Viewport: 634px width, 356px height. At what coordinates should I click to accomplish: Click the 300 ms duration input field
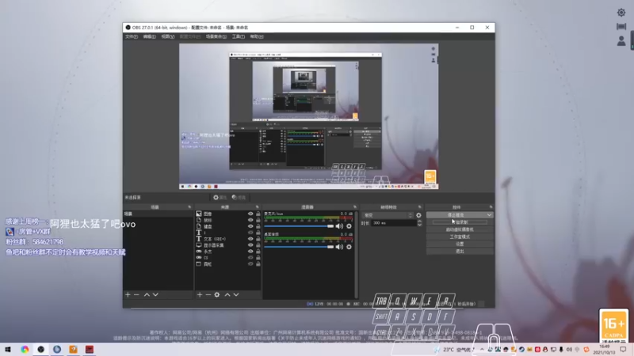point(394,223)
